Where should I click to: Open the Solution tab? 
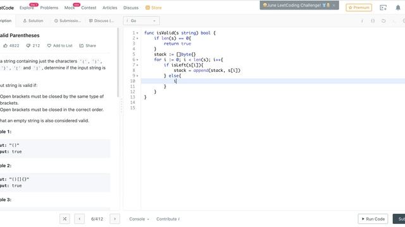point(33,21)
